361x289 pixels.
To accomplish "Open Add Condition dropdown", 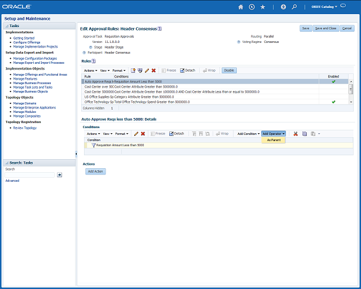I will [x=248, y=134].
